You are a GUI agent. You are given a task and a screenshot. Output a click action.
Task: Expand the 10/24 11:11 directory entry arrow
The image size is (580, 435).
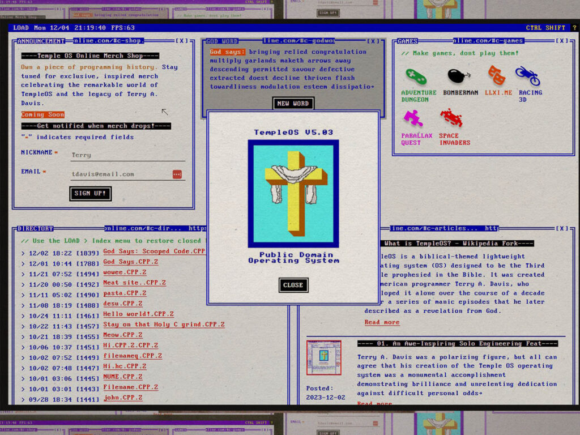[23, 316]
